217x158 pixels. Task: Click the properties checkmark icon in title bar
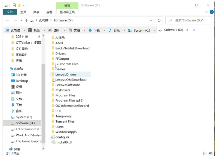pyautogui.click(x=14, y=5)
